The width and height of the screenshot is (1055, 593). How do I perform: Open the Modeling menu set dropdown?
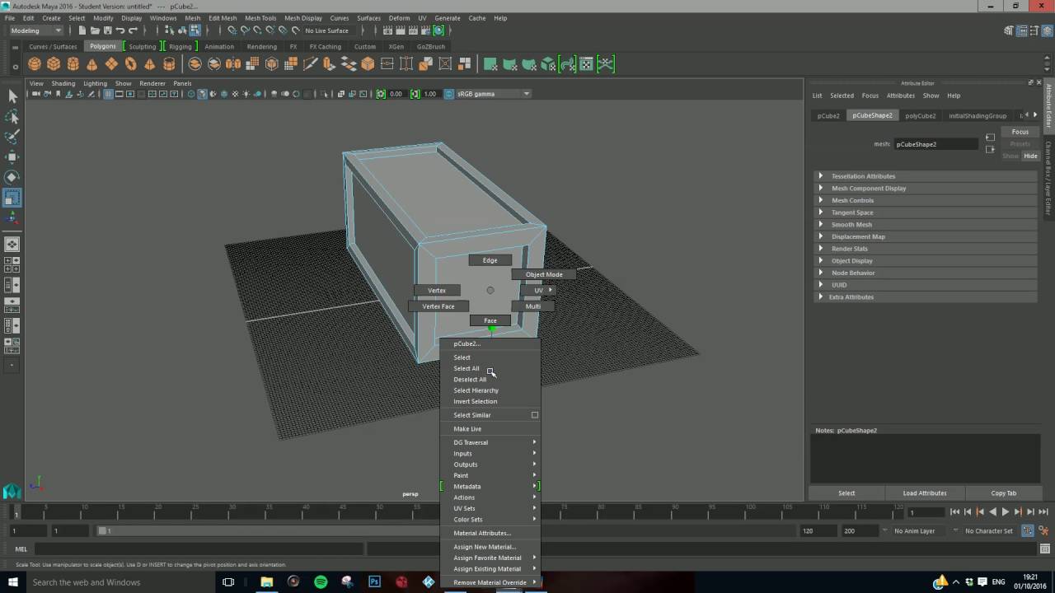point(35,30)
